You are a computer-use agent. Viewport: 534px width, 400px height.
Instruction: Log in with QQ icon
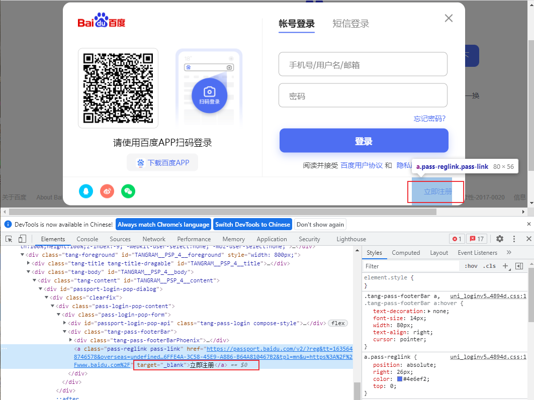(x=85, y=191)
